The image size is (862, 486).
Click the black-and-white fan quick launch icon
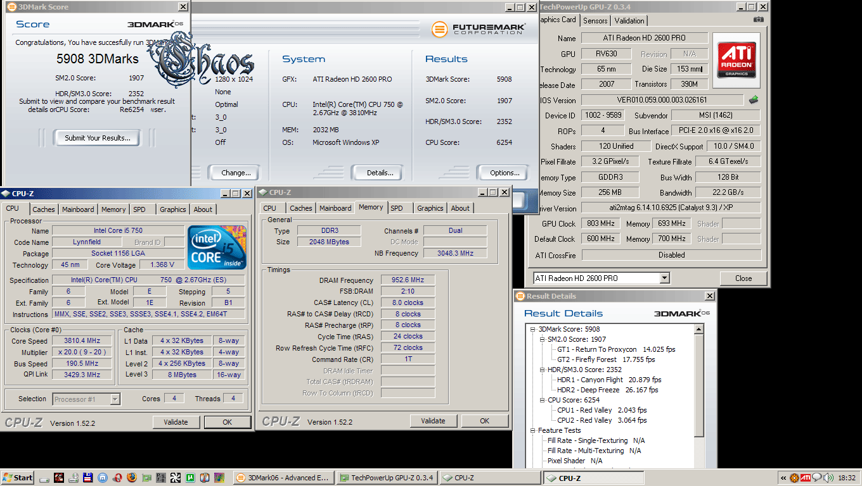coord(175,478)
